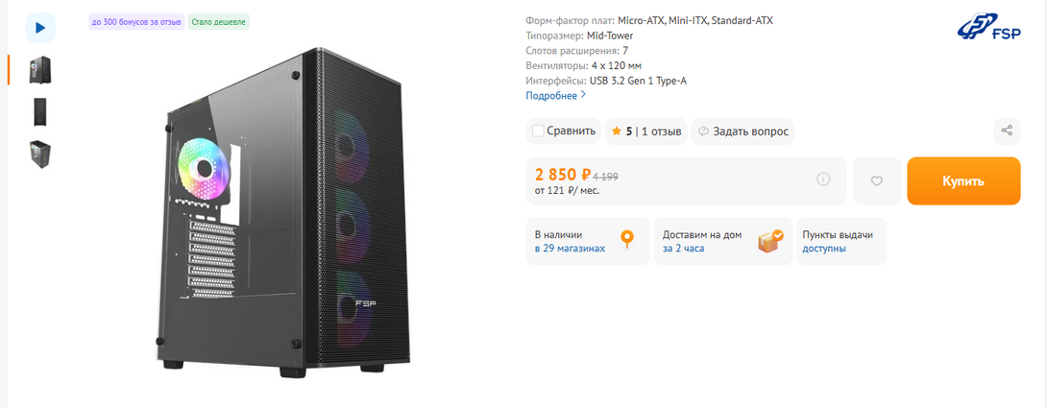Select the second front-view thumbnail
This screenshot has width=1047, height=408.
tap(40, 111)
